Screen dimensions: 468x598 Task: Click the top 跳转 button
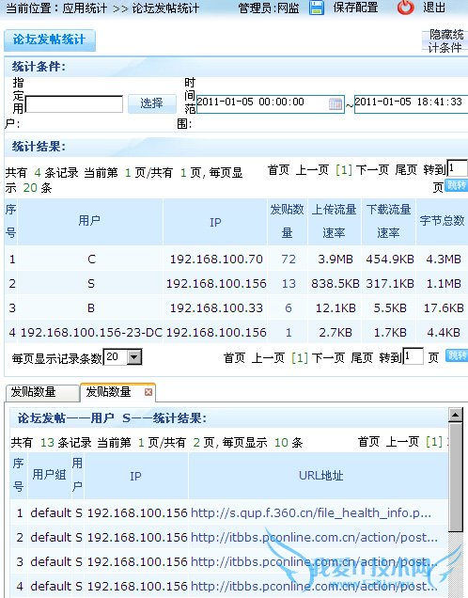(x=457, y=186)
